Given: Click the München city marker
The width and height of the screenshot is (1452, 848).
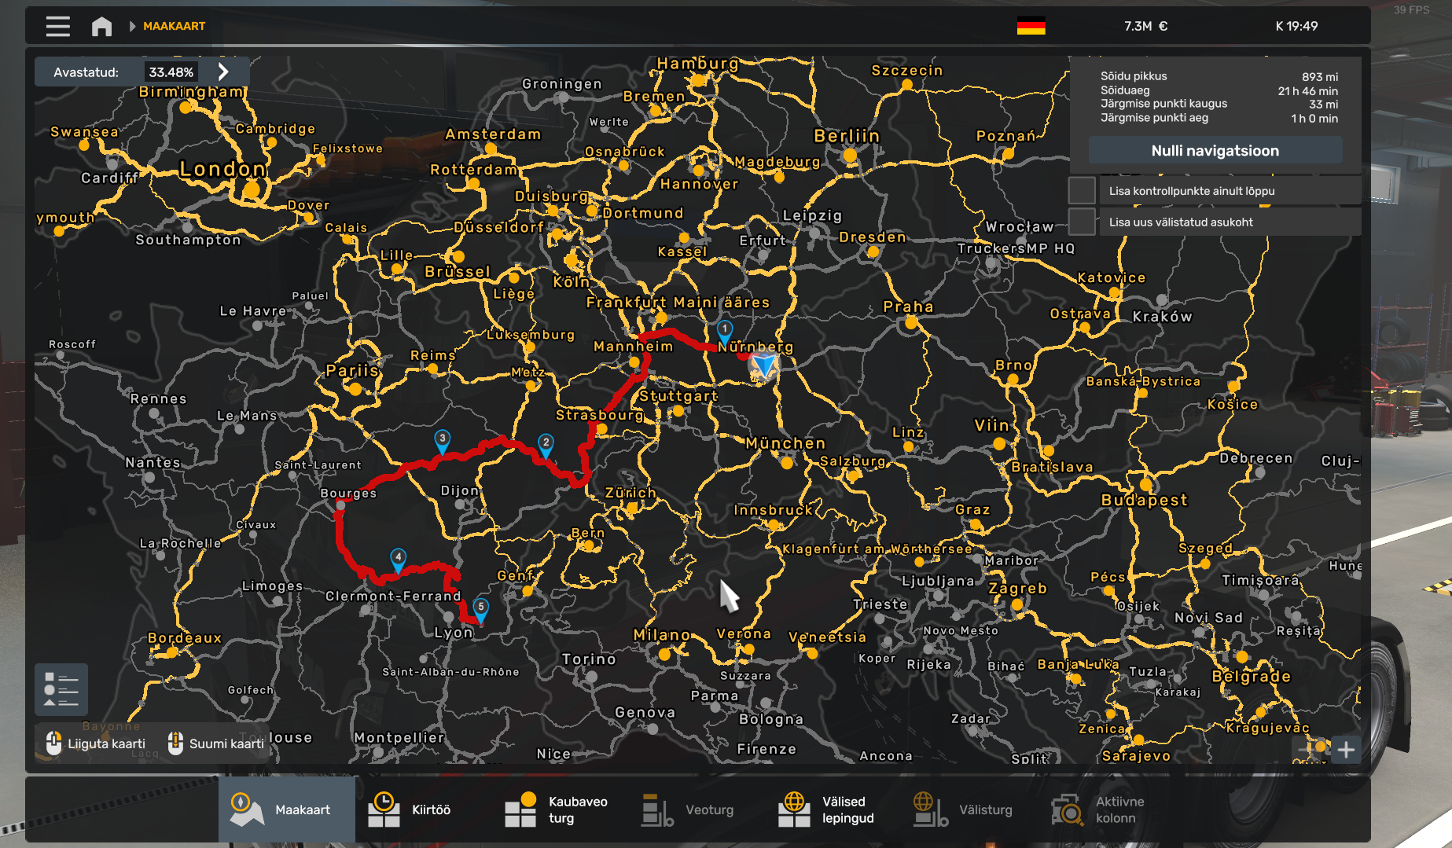Looking at the screenshot, I should pyautogui.click(x=787, y=463).
